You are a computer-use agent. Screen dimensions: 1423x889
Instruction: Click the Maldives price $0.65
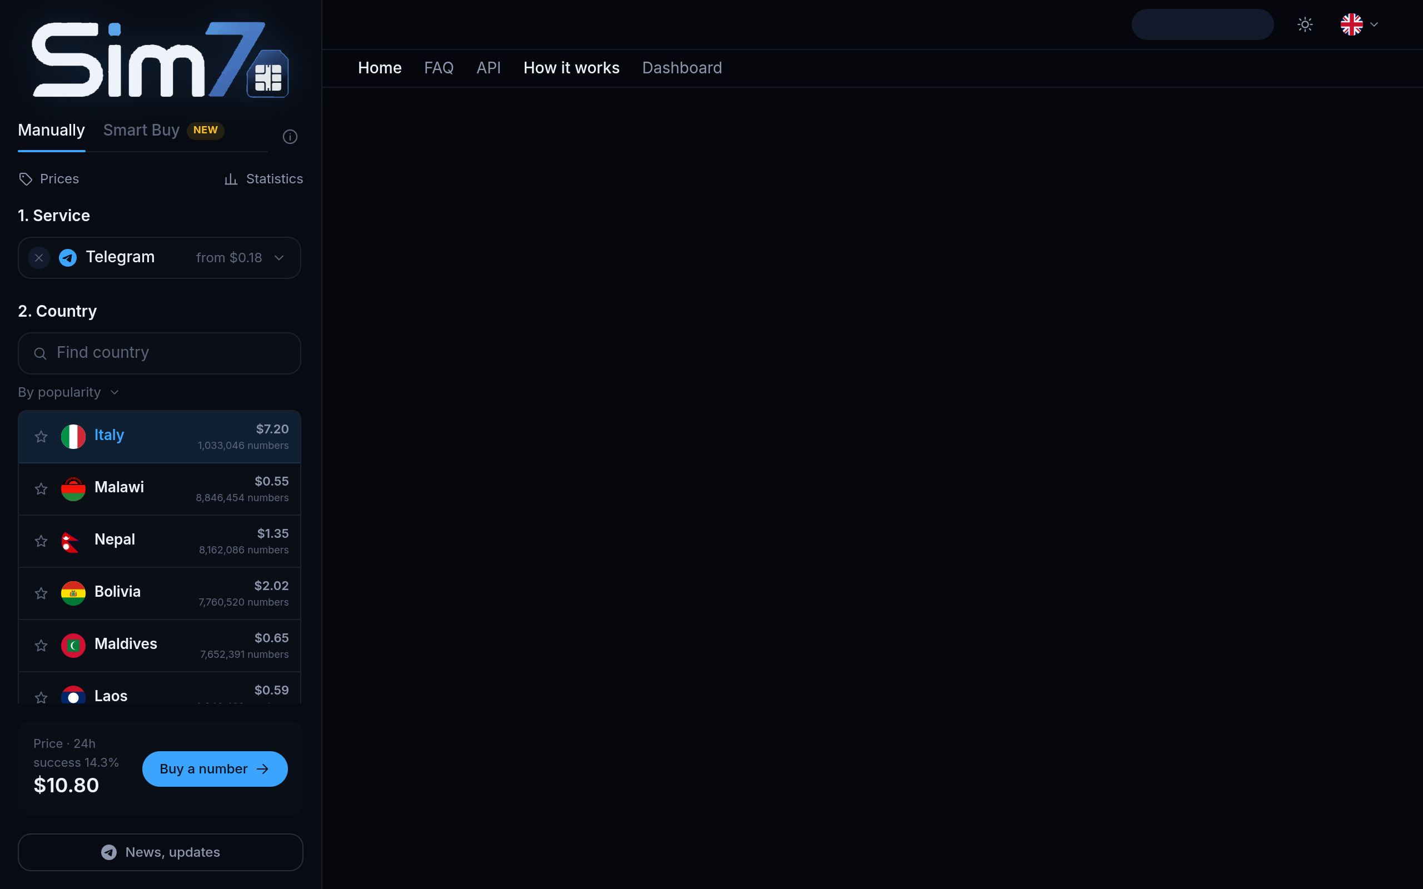(272, 638)
